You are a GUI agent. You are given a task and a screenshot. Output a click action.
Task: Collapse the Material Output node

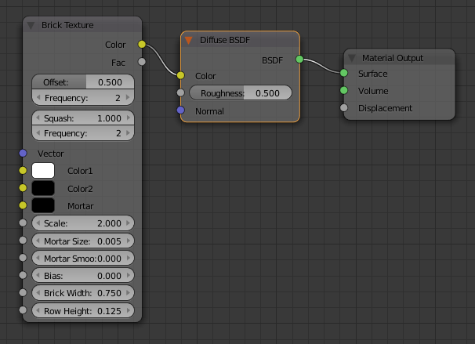351,58
